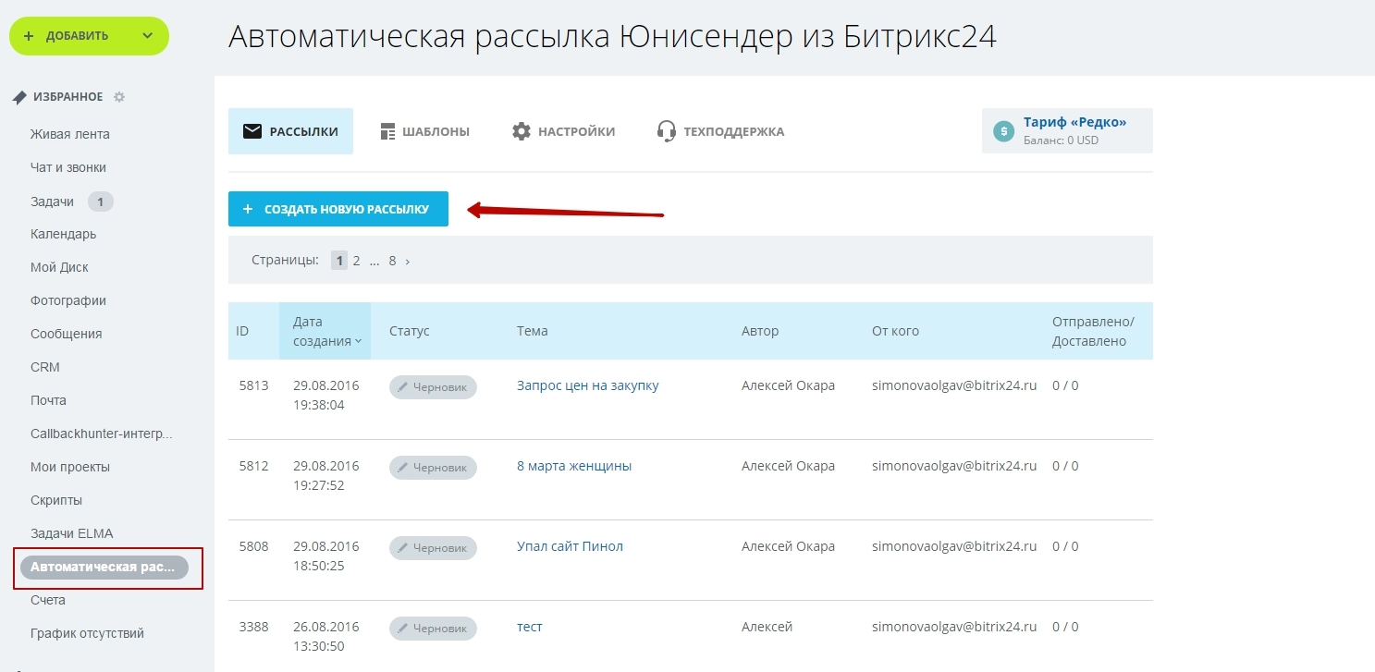Go to next page using pagination arrow
Image resolution: width=1375 pixels, height=672 pixels.
408,262
